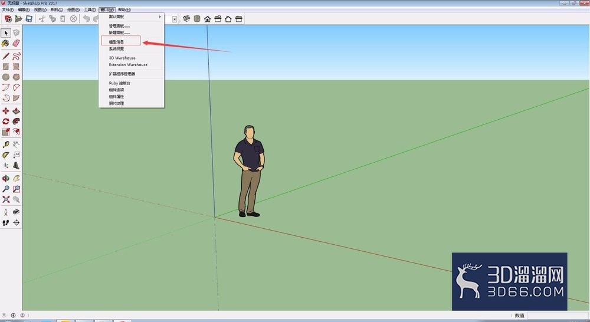This screenshot has height=322, width=590.
Task: Click the Zoom Extents tool
Action: [x=6, y=199]
